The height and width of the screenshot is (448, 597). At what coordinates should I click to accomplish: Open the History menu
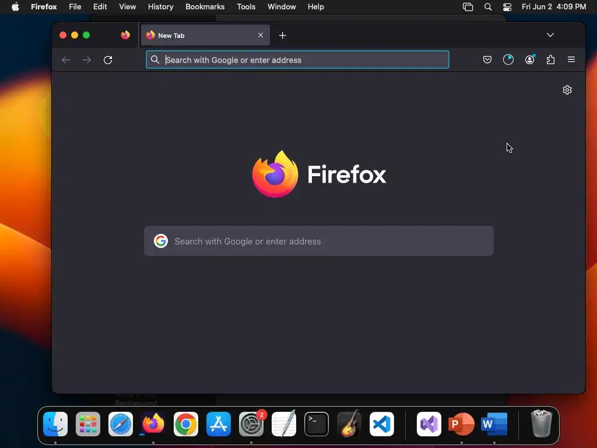pyautogui.click(x=161, y=7)
